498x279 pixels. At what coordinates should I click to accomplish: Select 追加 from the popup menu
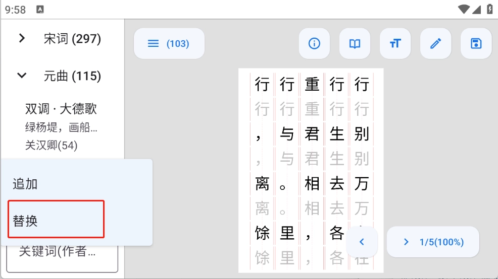coord(25,184)
